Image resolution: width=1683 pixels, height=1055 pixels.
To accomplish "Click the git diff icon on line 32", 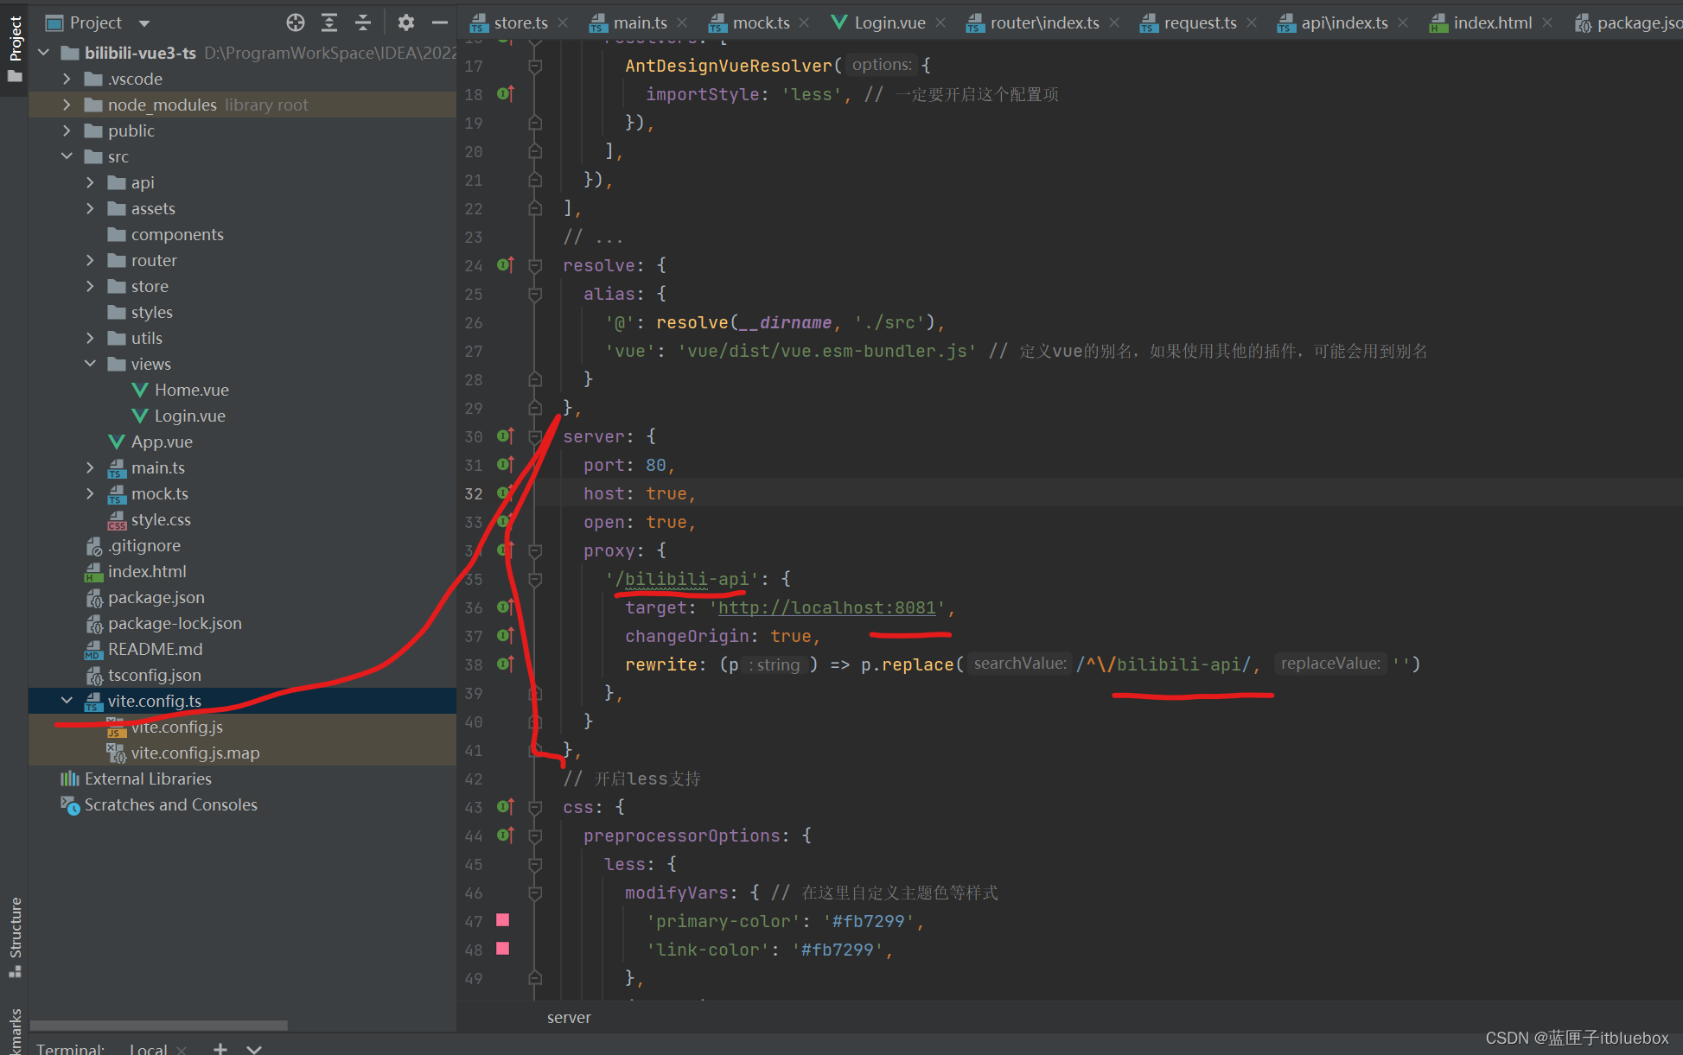I will click(x=502, y=493).
